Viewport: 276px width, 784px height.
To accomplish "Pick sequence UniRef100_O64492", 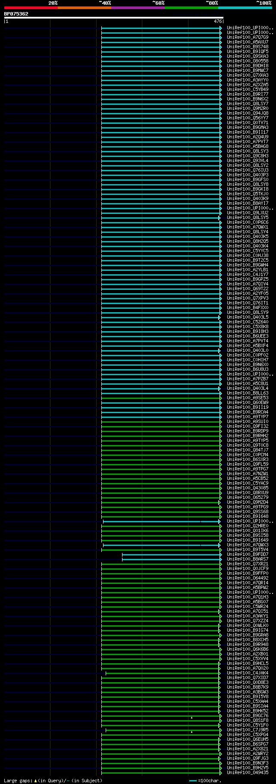I will click(x=248, y=578).
